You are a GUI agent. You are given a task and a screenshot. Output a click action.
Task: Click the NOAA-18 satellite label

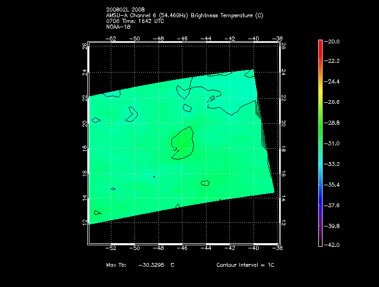[118, 27]
